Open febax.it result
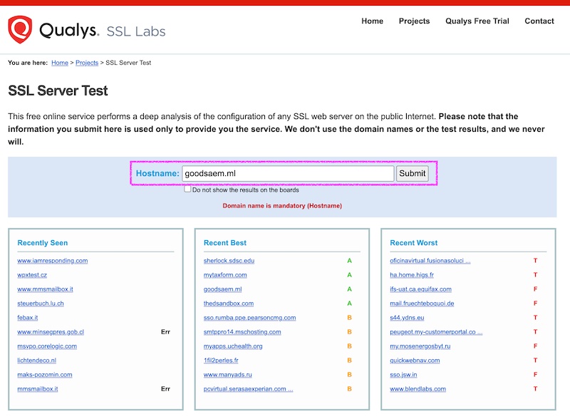Screen dimensions: 570x419 tap(27, 318)
